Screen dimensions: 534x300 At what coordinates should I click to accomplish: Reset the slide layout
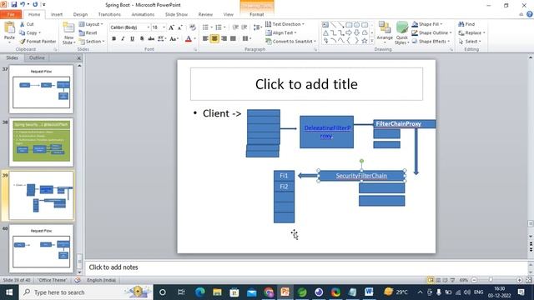(88, 32)
